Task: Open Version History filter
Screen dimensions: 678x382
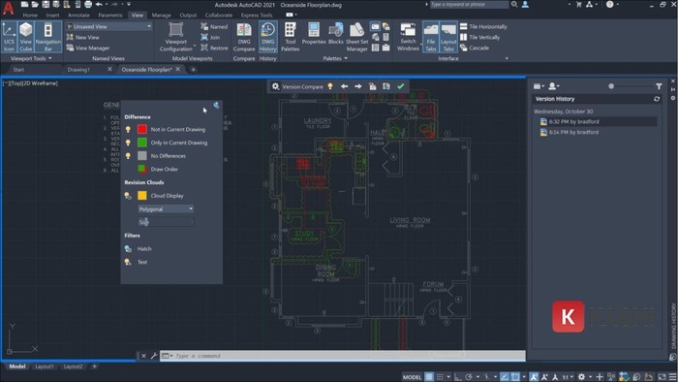Action: [x=659, y=86]
